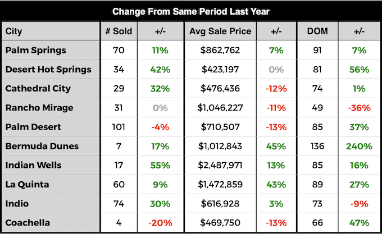Click the Bermuda Dunes city name
The width and height of the screenshot is (382, 234).
point(42,146)
